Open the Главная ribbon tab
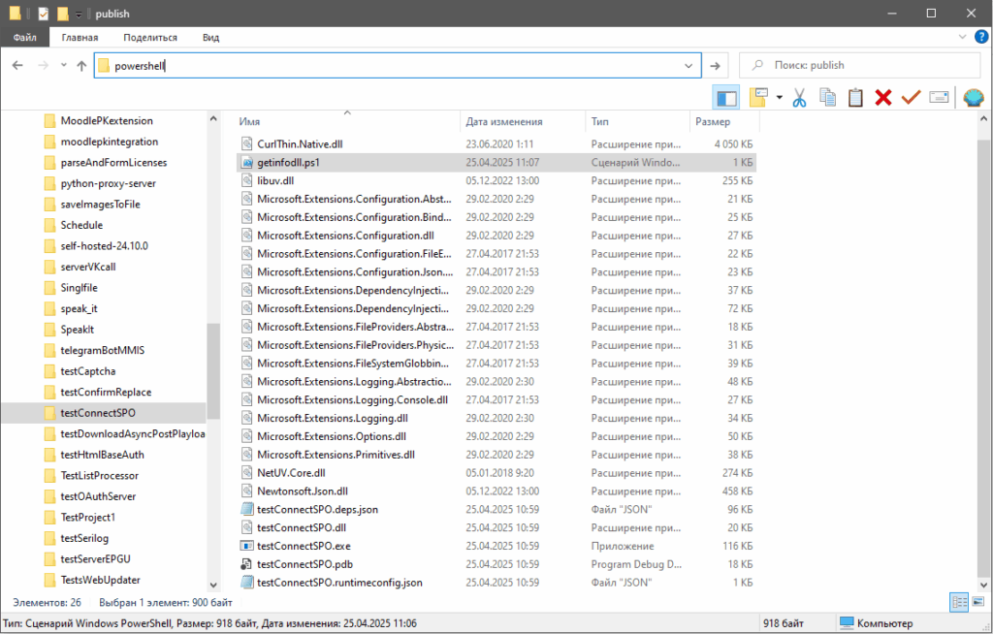The height and width of the screenshot is (634, 993). pyautogui.click(x=80, y=38)
